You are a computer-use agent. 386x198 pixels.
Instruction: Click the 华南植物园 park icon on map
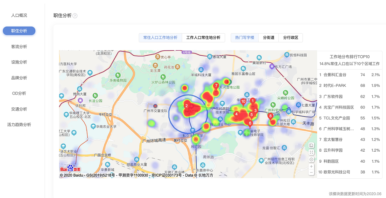118,75
